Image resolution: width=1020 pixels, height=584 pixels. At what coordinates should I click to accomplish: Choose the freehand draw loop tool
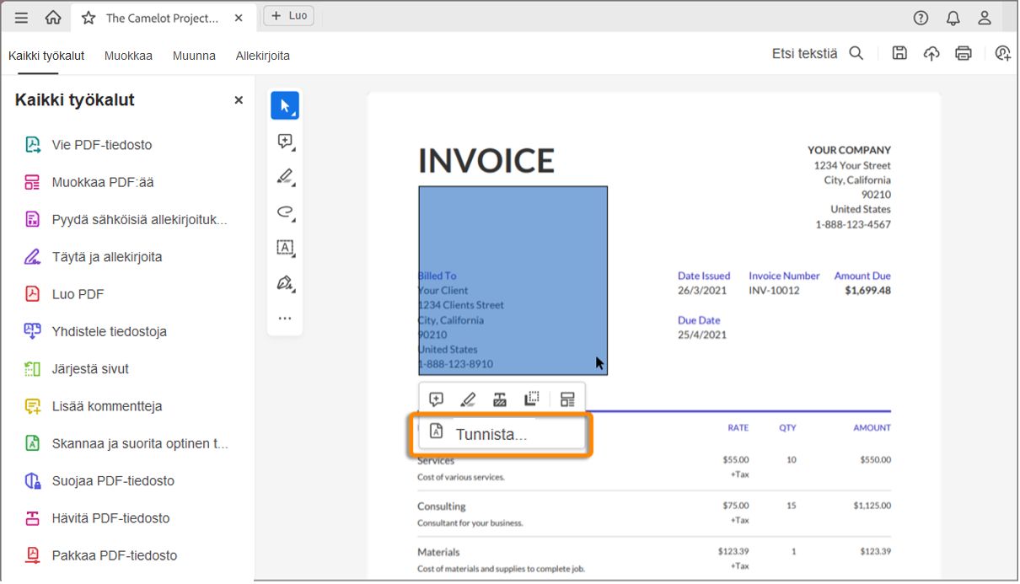click(x=285, y=212)
